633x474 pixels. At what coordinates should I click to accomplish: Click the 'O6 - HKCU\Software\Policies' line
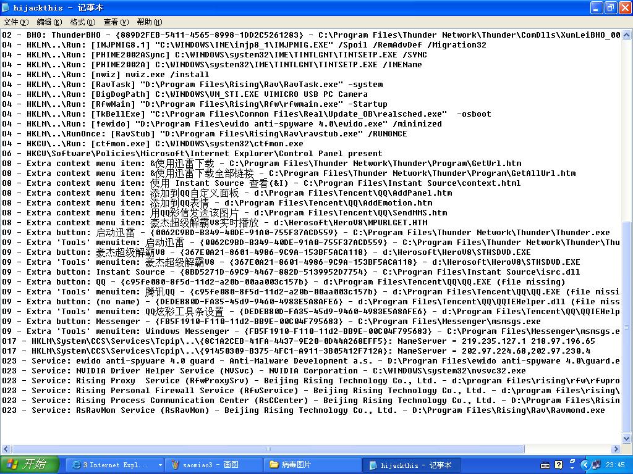coord(192,154)
